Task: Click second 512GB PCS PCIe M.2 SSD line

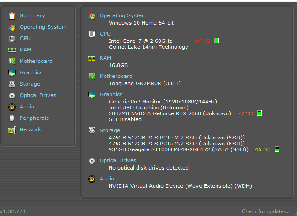Action: [x=177, y=144]
